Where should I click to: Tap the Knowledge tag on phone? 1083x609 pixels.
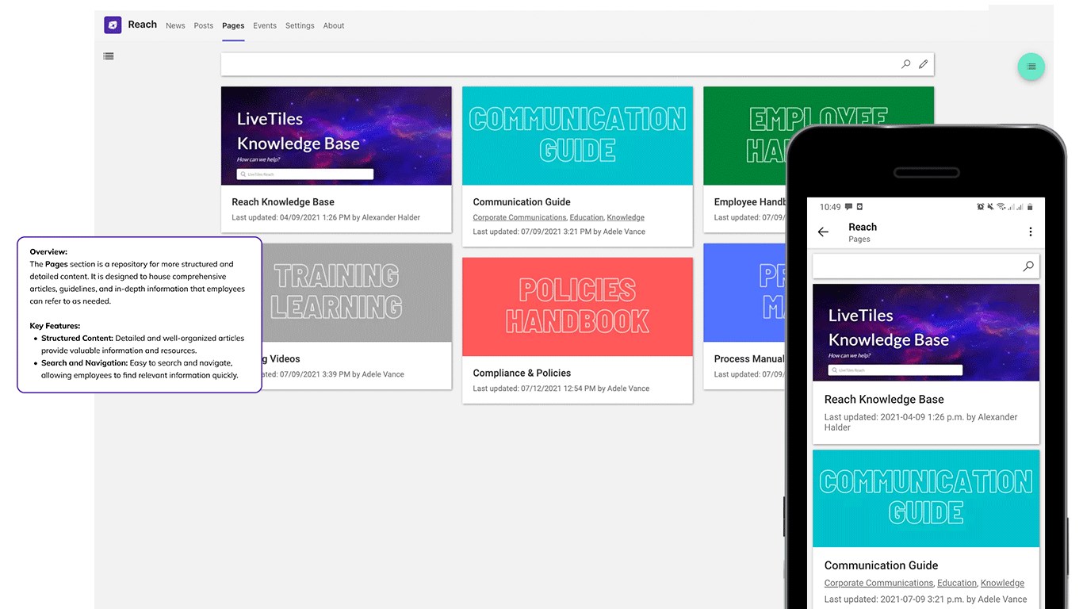click(1002, 583)
